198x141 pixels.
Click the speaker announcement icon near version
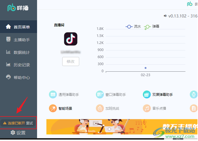tap(165, 16)
